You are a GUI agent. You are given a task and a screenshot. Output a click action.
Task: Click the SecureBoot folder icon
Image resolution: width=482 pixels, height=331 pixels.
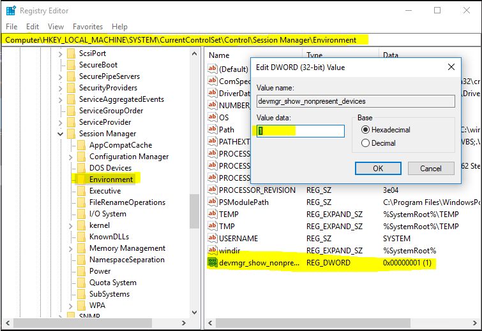72,65
